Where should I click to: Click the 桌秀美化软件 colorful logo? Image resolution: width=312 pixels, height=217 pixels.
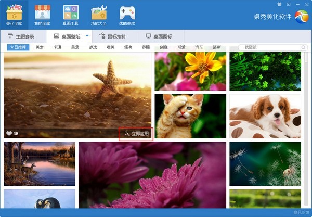pos(301,17)
